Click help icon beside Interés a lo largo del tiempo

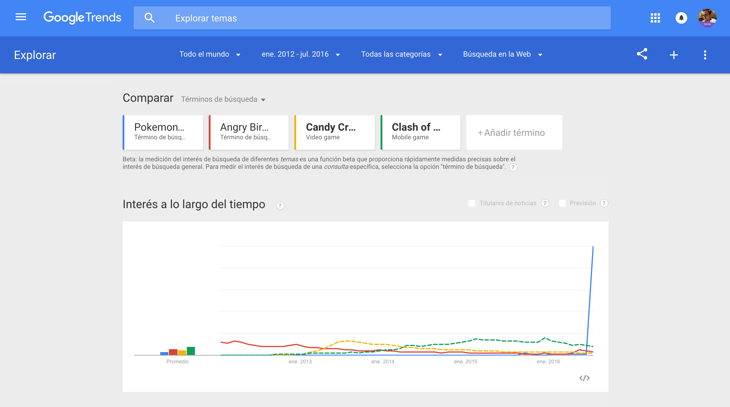coord(280,206)
